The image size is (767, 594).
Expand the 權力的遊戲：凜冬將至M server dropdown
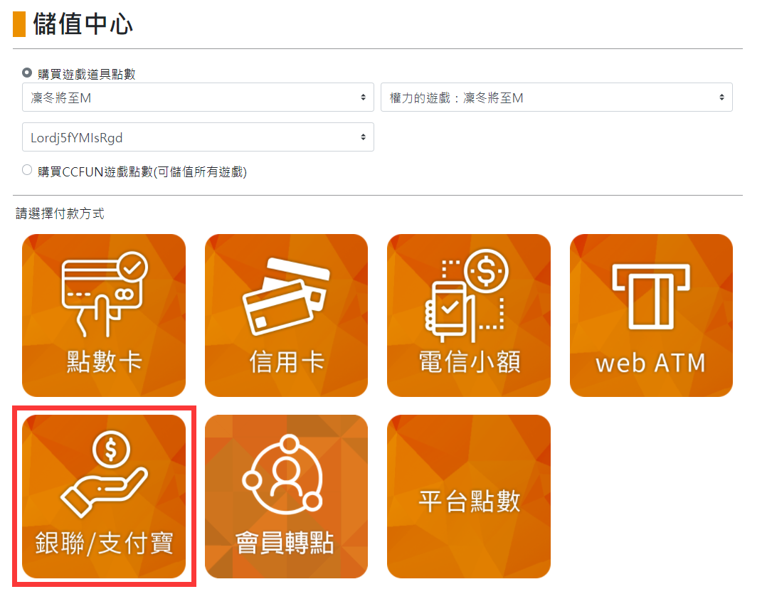(556, 97)
